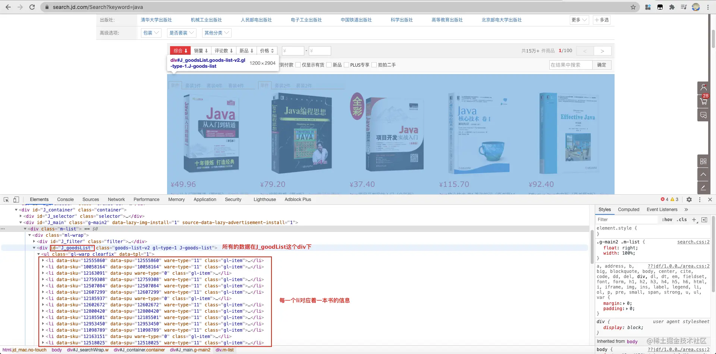
Task: Collapse the ml-wrap div node
Action: [30, 235]
